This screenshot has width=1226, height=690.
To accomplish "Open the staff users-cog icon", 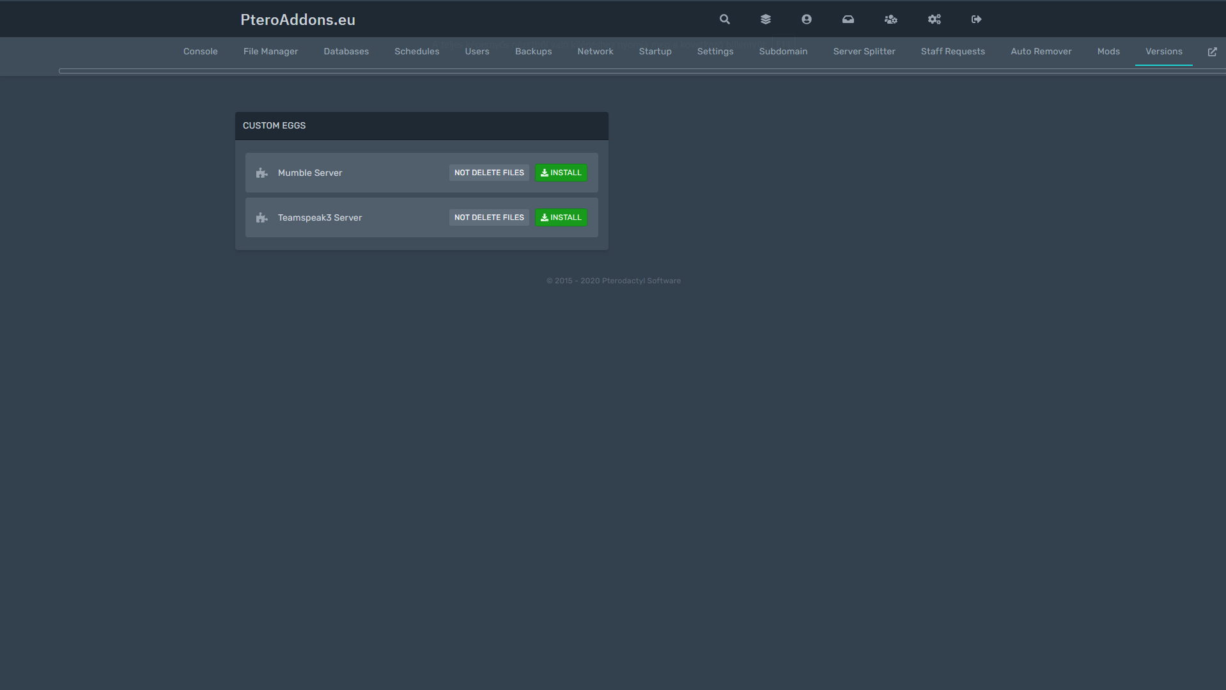I will [x=890, y=19].
